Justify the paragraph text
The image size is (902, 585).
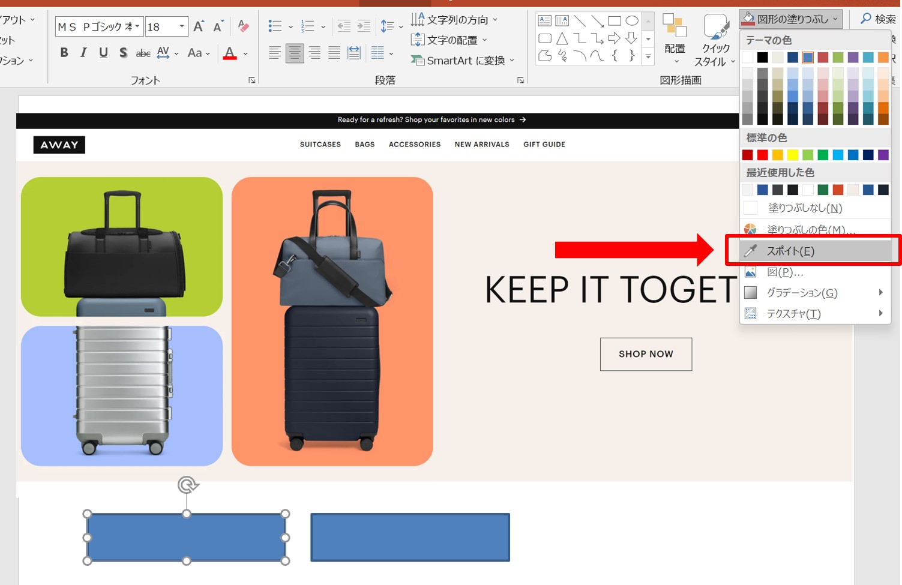334,53
